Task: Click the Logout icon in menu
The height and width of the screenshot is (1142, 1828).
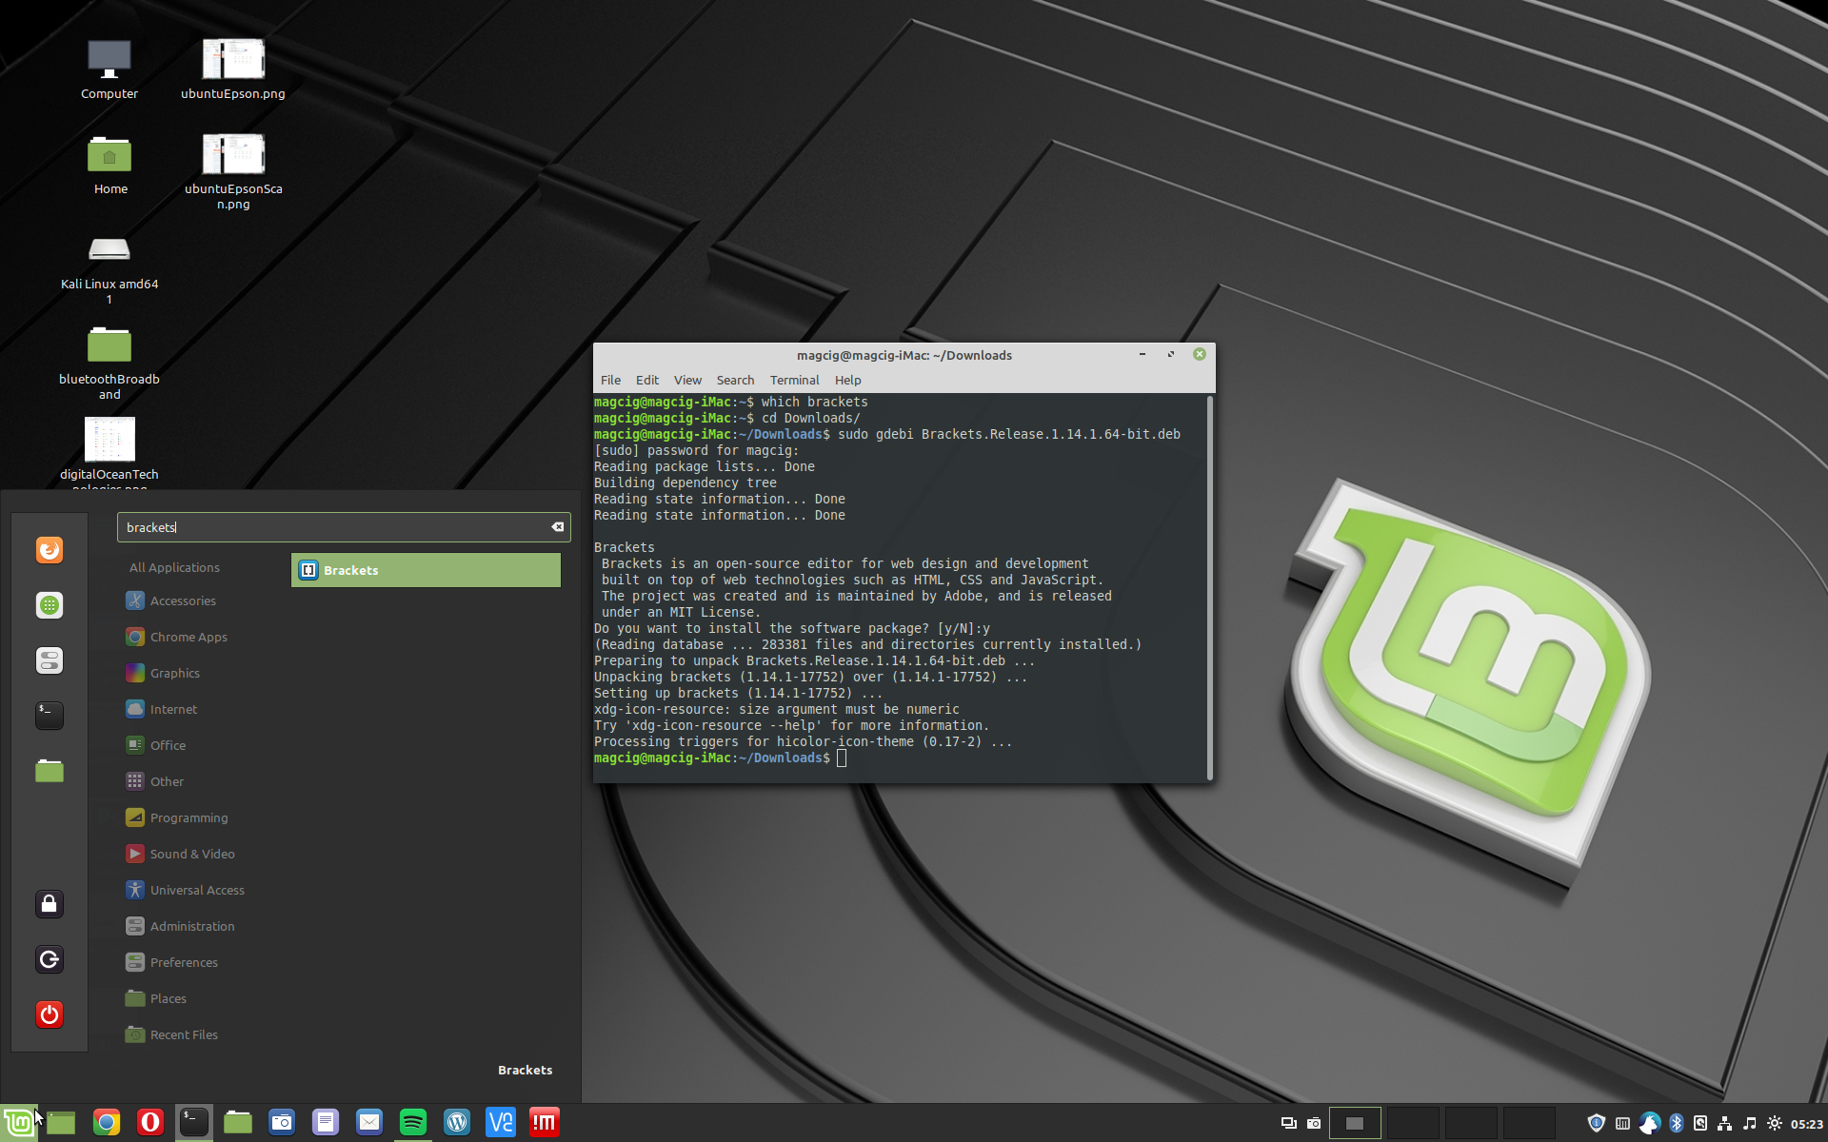Action: point(50,959)
